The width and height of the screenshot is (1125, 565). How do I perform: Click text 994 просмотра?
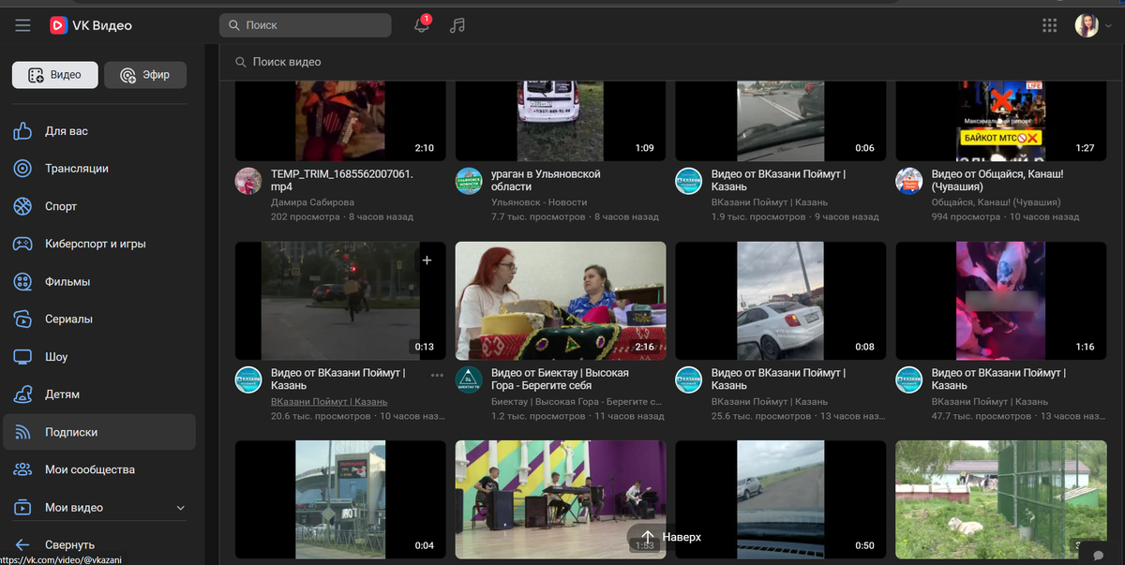pyautogui.click(x=966, y=216)
